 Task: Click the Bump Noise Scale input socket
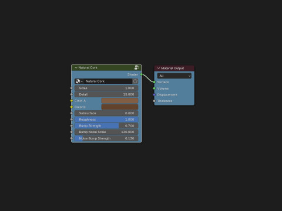72,132
